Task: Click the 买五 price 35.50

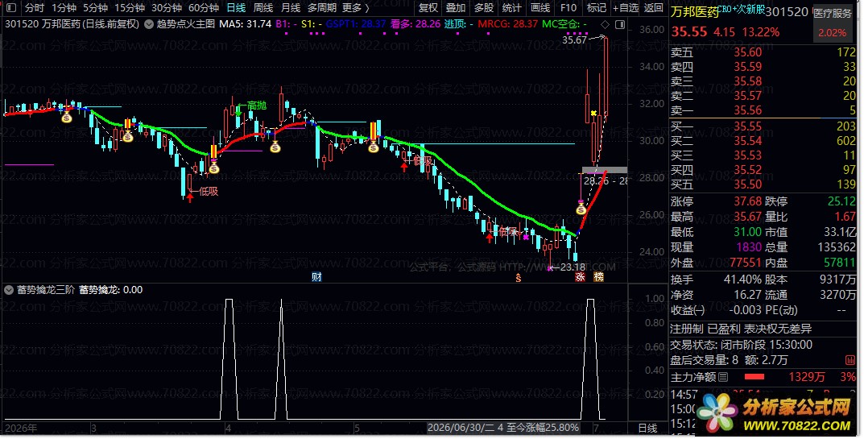Action: 748,184
